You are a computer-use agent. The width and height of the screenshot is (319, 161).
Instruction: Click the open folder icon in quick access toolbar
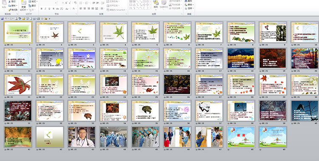[x=23, y=19]
